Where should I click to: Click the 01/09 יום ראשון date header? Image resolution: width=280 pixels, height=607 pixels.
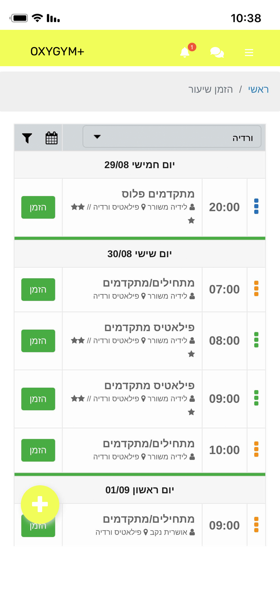140,490
